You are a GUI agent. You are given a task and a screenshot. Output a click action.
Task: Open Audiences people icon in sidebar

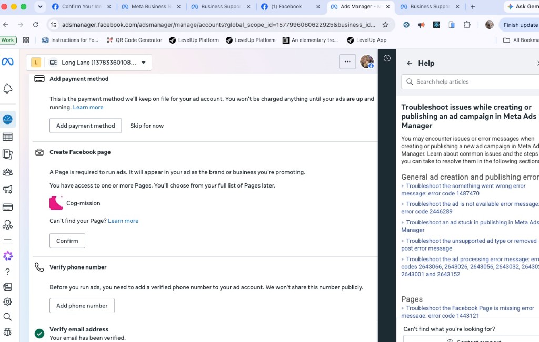point(7,172)
